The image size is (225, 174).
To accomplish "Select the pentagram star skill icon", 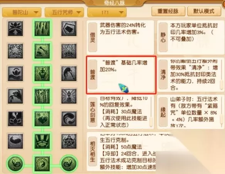I will [69, 141].
